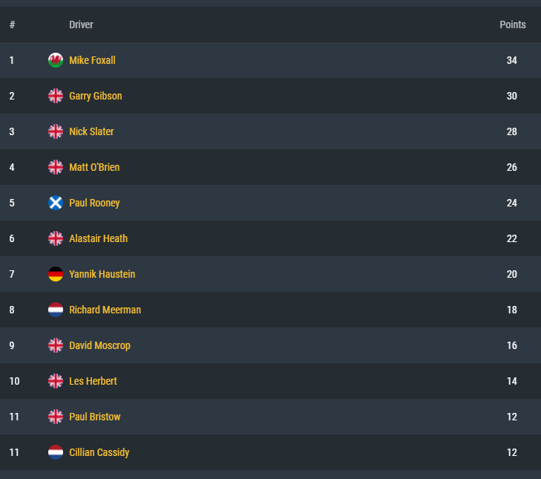The width and height of the screenshot is (541, 479).
Task: Select the Paul Bristow driver link
Action: click(95, 417)
